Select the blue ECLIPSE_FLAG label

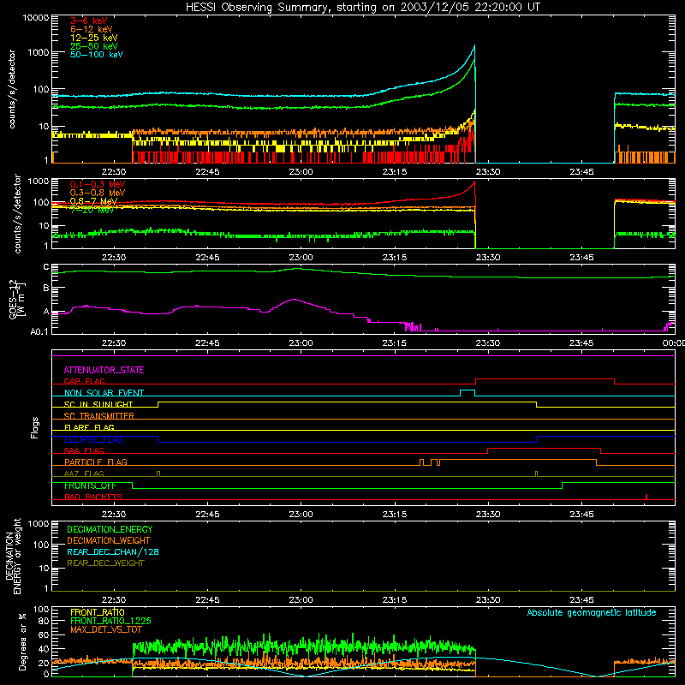[93, 439]
